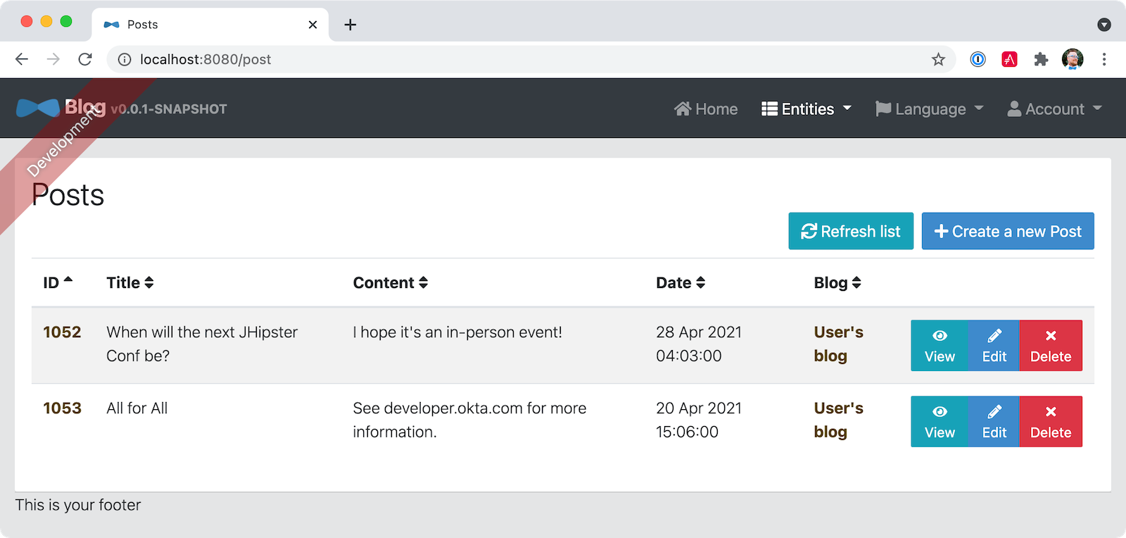Viewport: 1126px width, 538px height.
Task: Open the 1Password extension icon
Action: (x=978, y=60)
